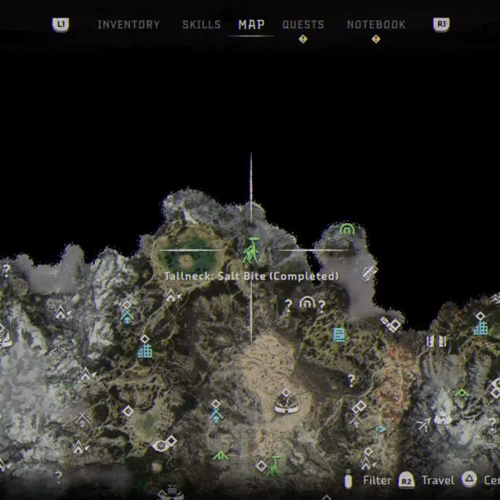Select the blue ruins building icon at far right
The width and height of the screenshot is (500, 500).
click(x=480, y=328)
